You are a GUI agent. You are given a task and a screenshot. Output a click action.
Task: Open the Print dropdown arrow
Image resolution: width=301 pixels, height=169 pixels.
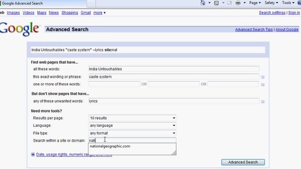[245, 3]
